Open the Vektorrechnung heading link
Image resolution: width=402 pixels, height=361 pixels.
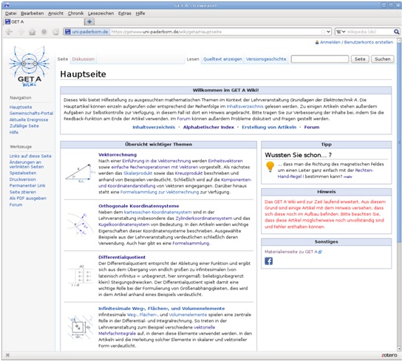coord(117,155)
